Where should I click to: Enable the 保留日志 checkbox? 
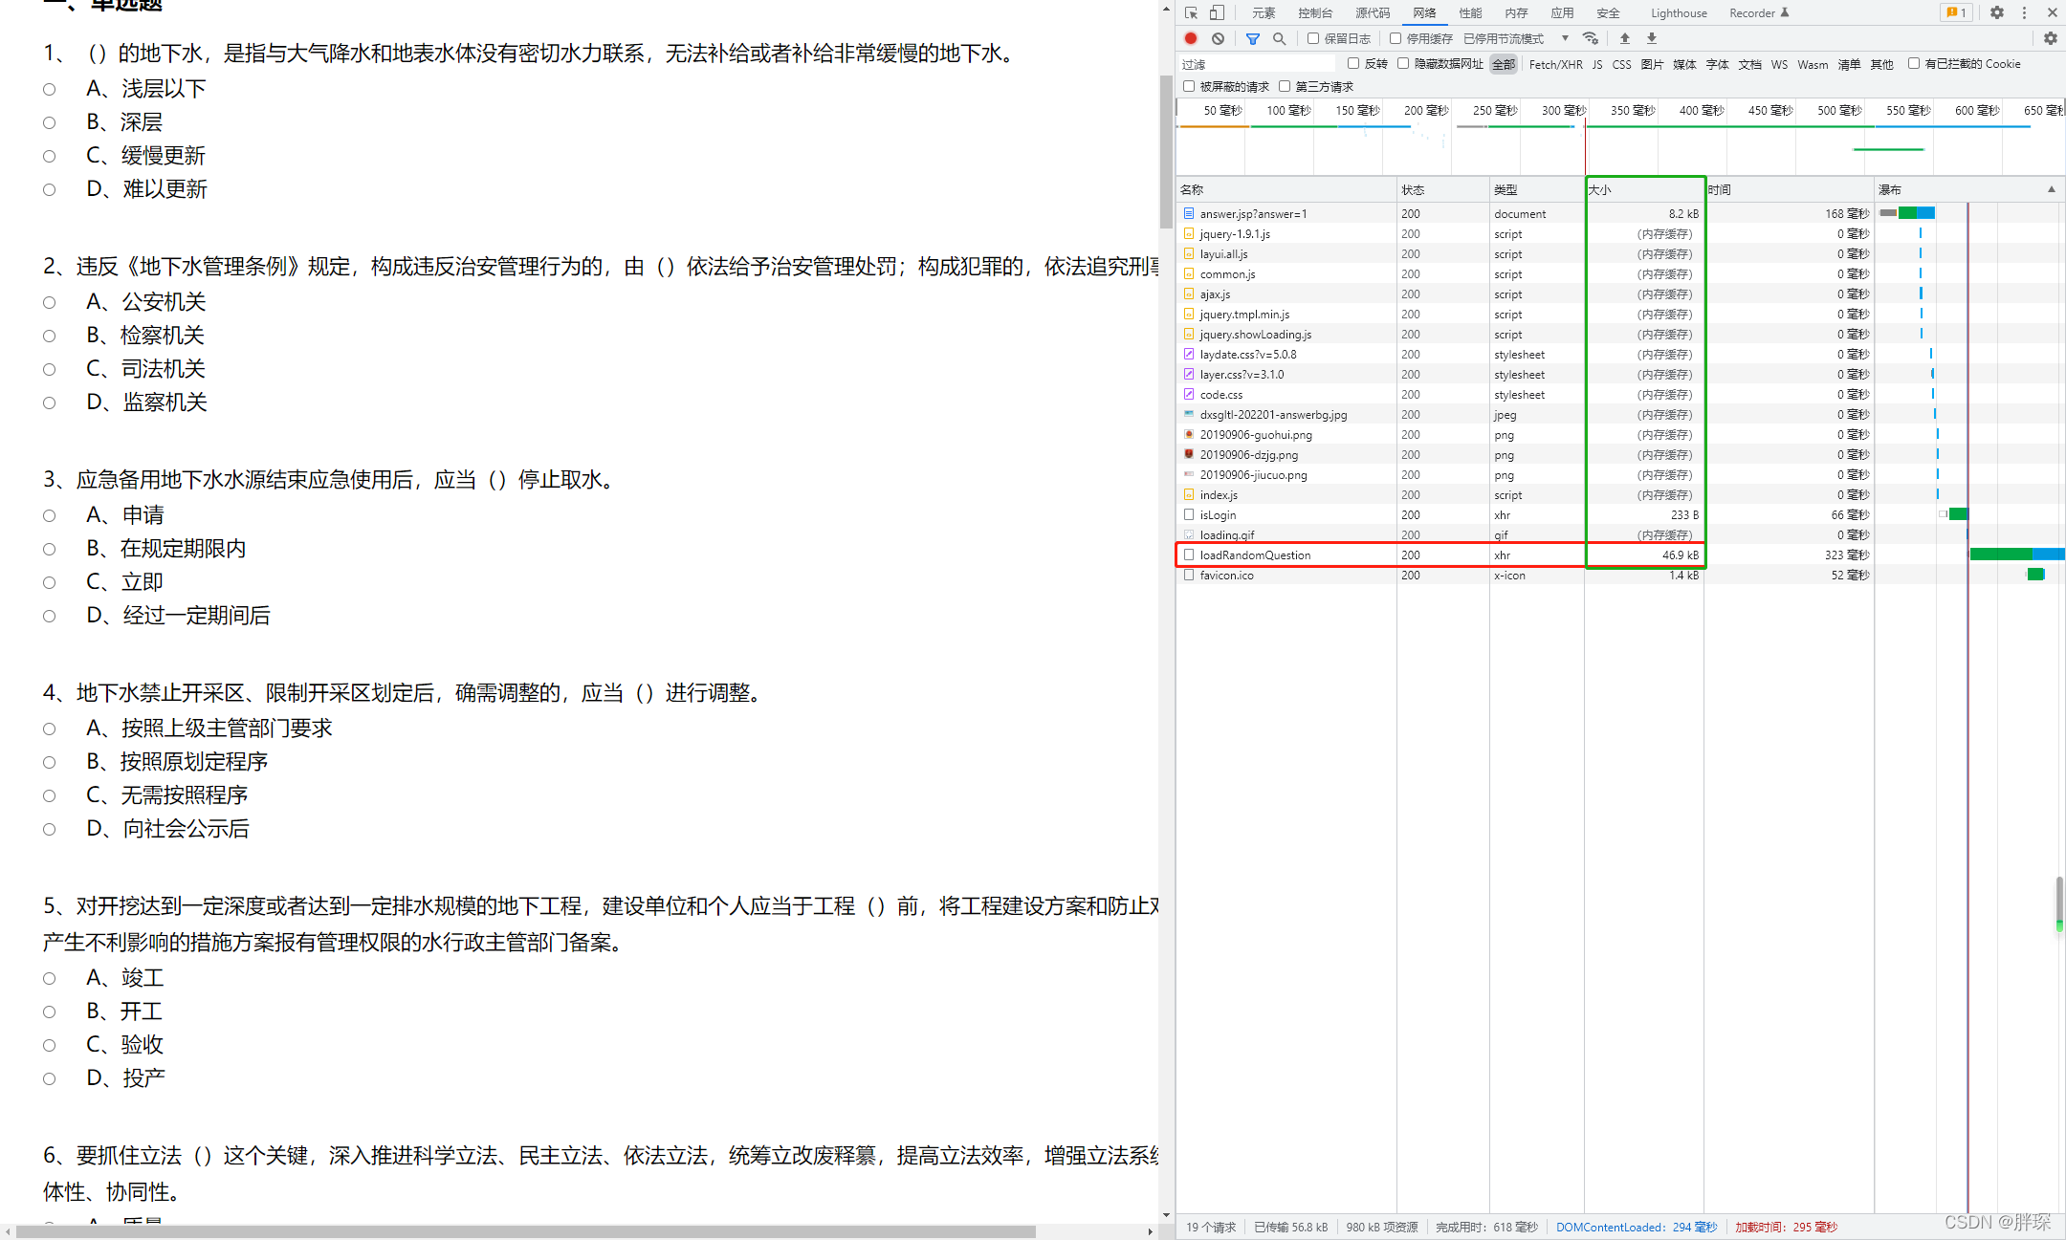(x=1313, y=38)
